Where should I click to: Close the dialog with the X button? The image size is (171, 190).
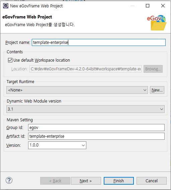click(163, 6)
